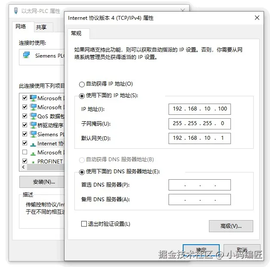This screenshot has width=270, height=267.
Task: Select the bridge driver (桥驱动程序) icon
Action: 33,125
